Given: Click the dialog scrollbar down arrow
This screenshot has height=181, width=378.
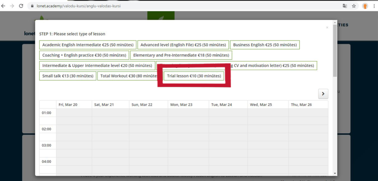Looking at the screenshot, I should 335,173.
